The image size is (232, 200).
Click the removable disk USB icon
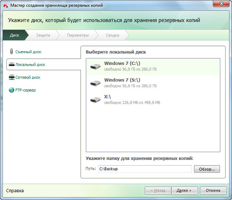coord(11,52)
